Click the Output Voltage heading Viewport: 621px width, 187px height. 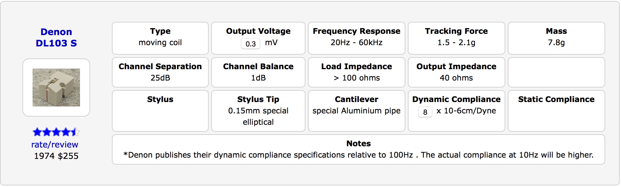point(258,31)
